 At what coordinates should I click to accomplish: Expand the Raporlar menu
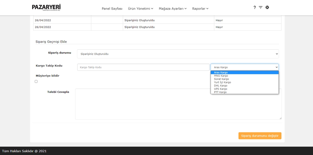tap(200, 8)
